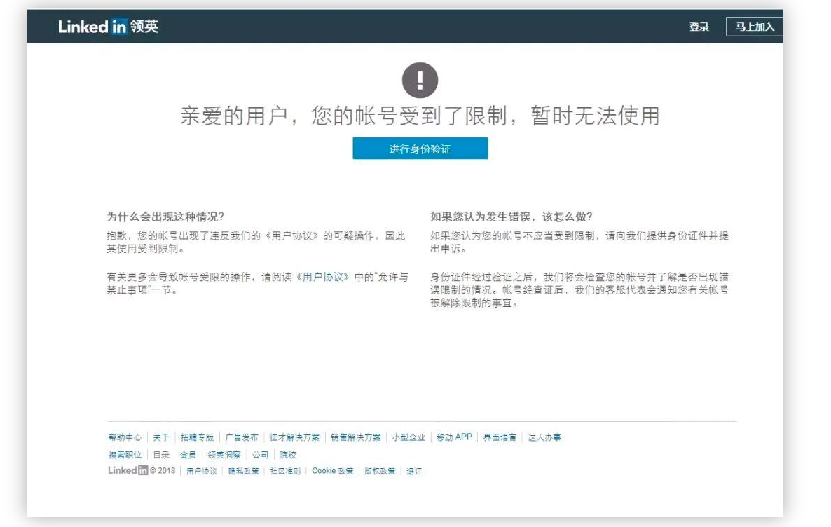Click the 马上加入 join button
This screenshot has height=527, width=831.
click(755, 27)
